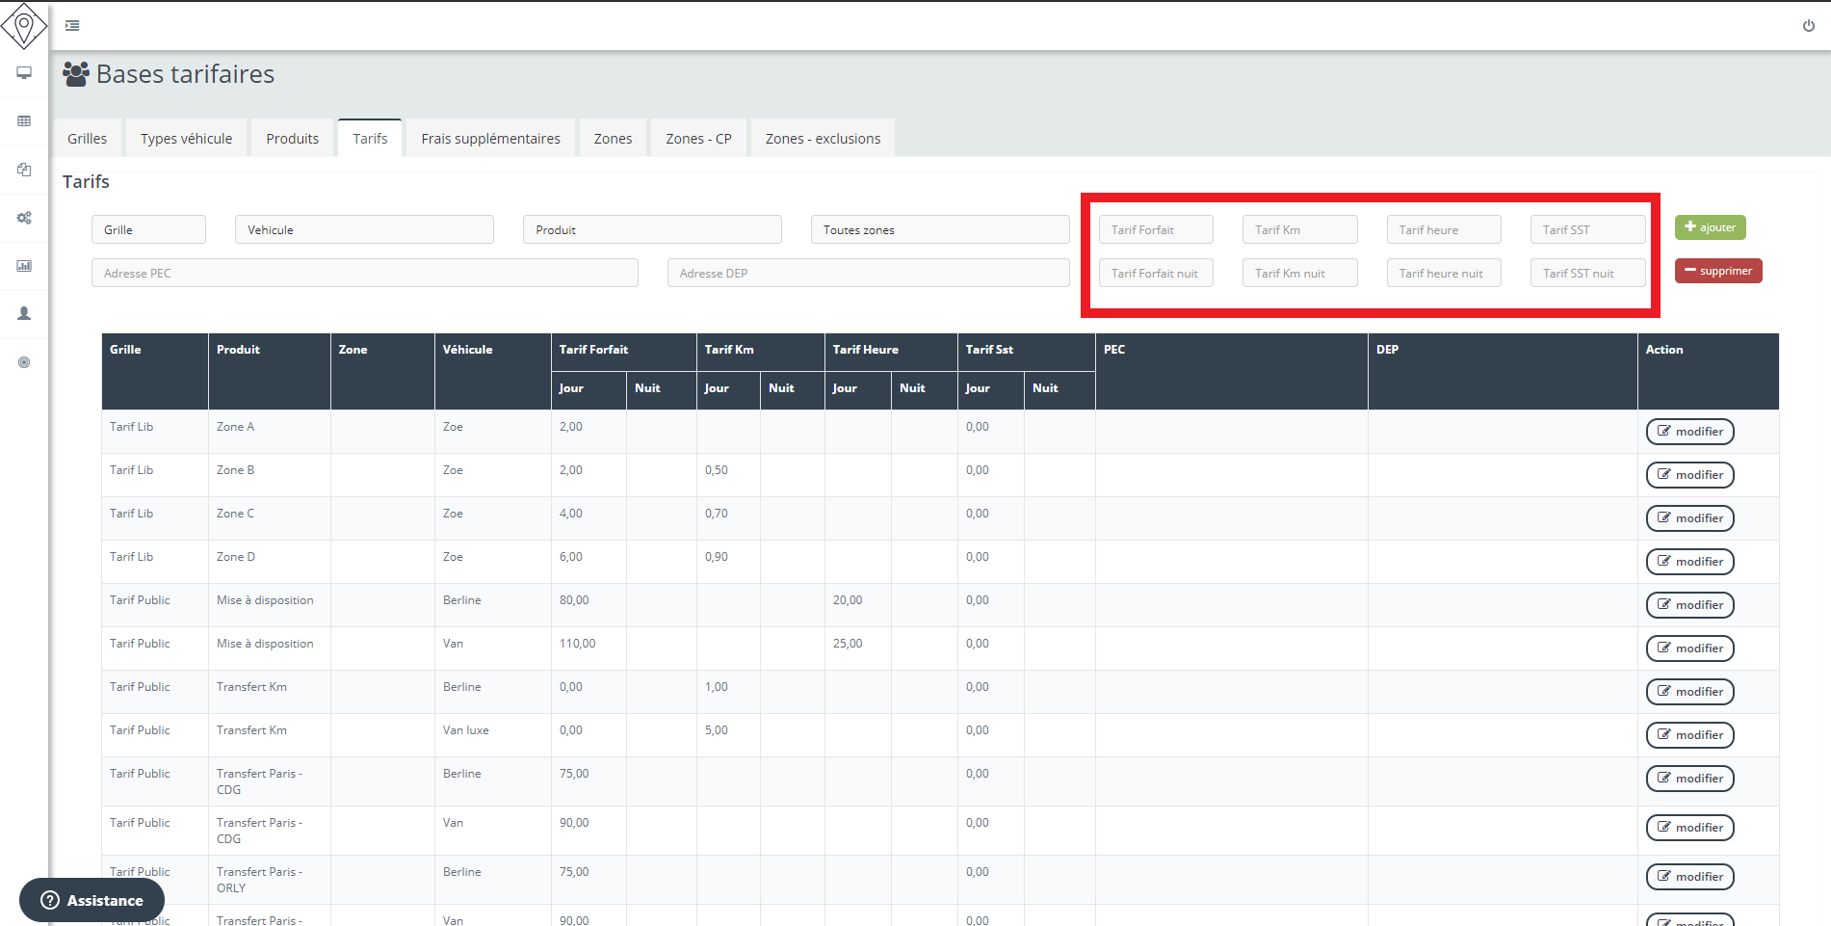Open the monitor dashboard sidebar icon
Screen dimensions: 1831x926
coord(24,73)
